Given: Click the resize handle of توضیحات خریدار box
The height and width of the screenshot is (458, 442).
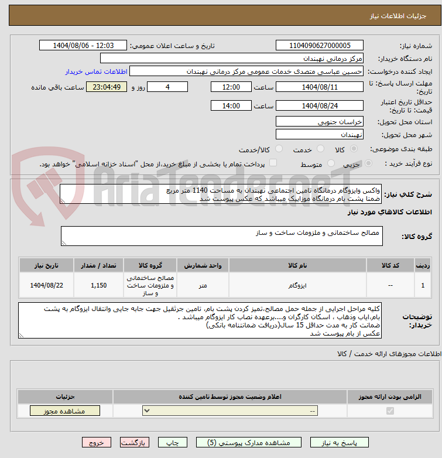Looking at the screenshot, I should click(21, 335).
